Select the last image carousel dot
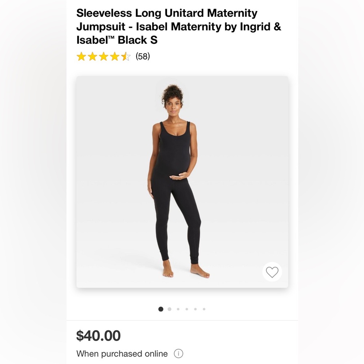 (x=204, y=309)
